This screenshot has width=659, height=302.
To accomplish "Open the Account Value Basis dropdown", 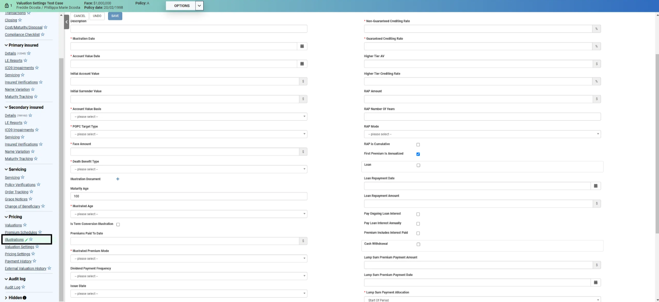I will 188,117.
